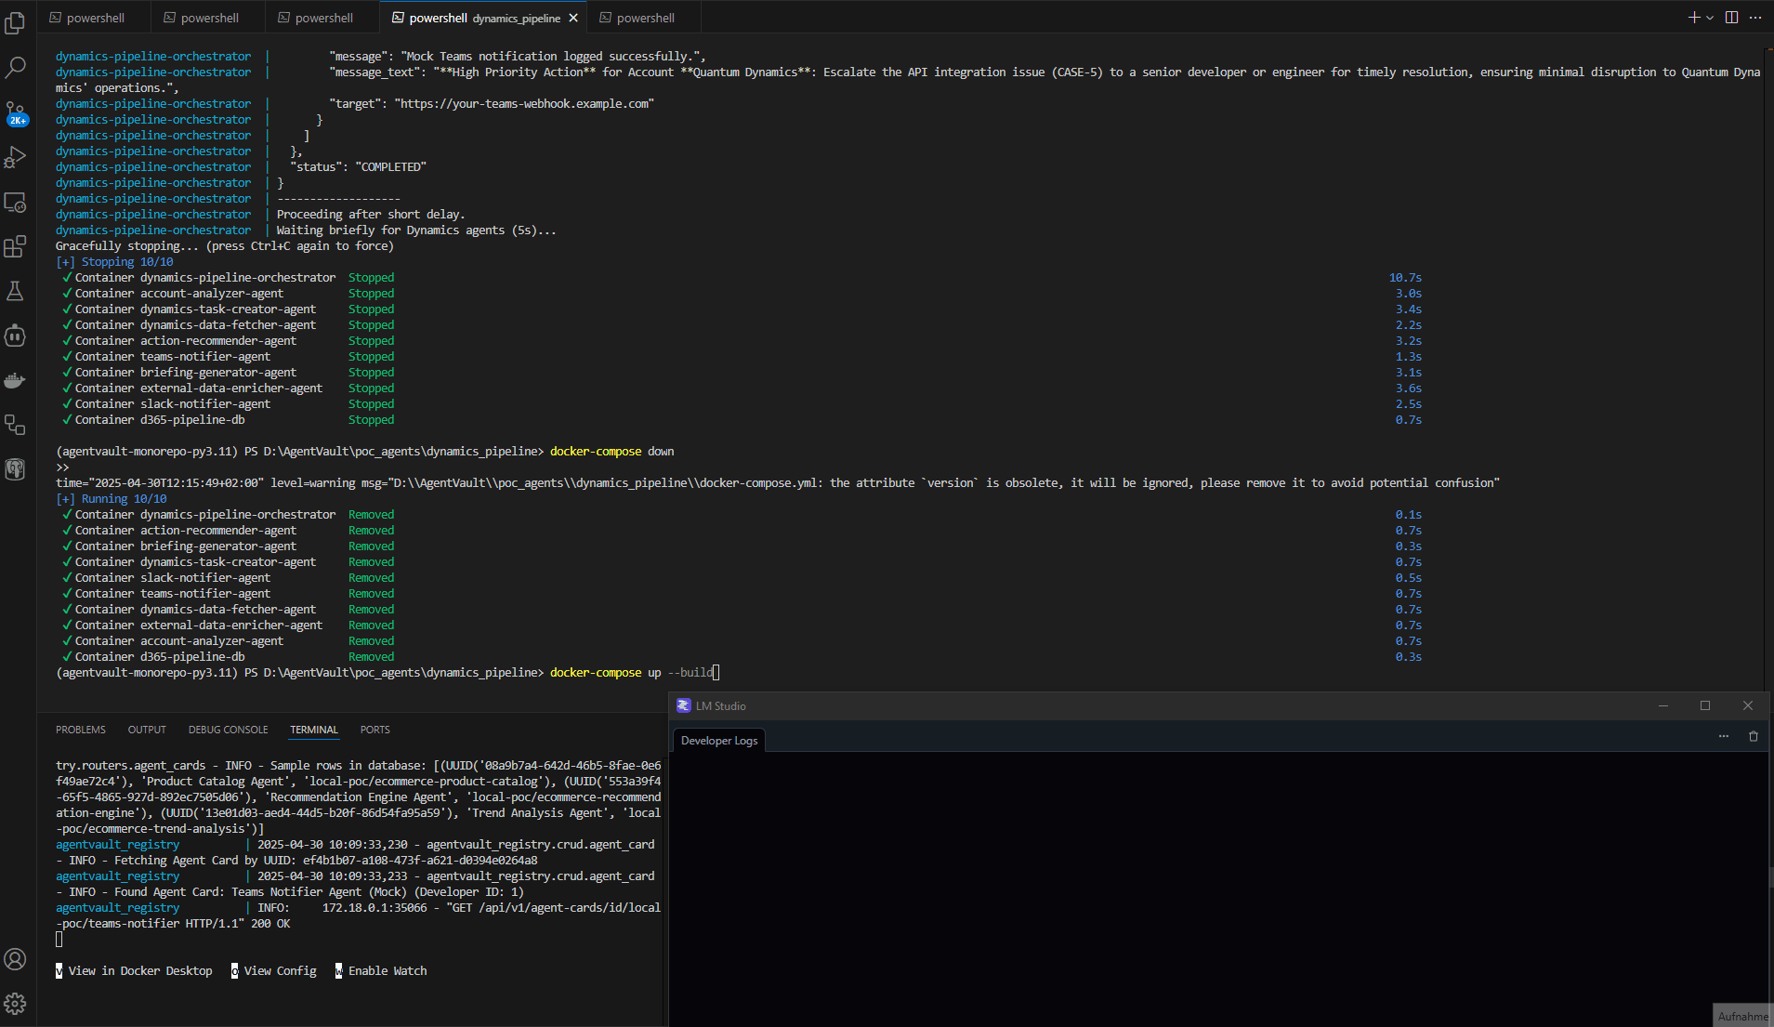
Task: Click the '[+] Running 10/10' line
Action: [x=112, y=498]
